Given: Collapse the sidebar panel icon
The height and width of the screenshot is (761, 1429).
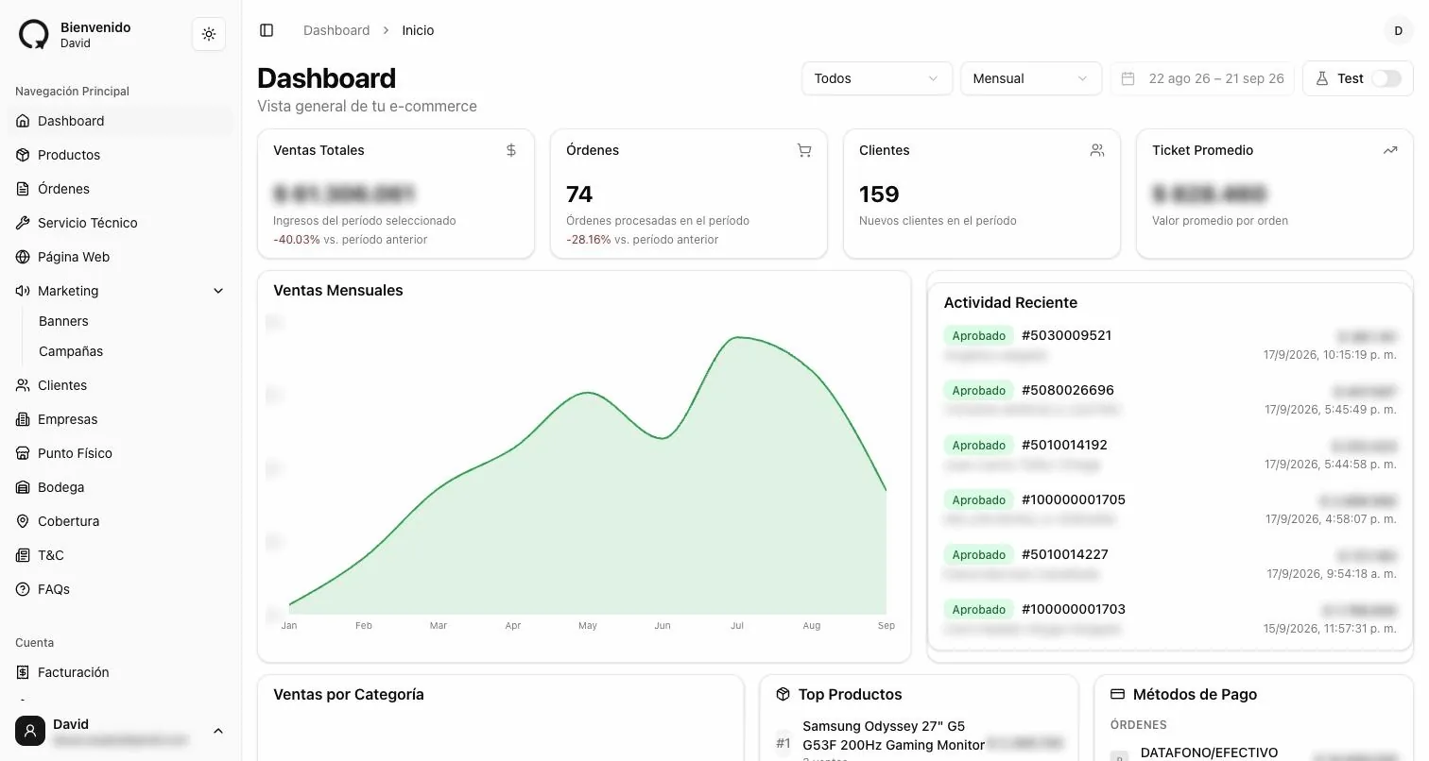Looking at the screenshot, I should coord(267,30).
